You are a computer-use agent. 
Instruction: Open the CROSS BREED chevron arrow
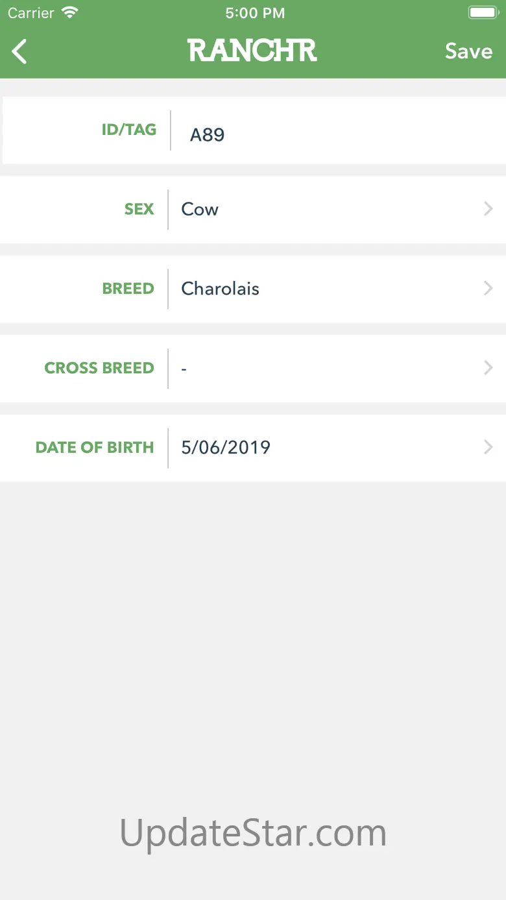coord(488,368)
